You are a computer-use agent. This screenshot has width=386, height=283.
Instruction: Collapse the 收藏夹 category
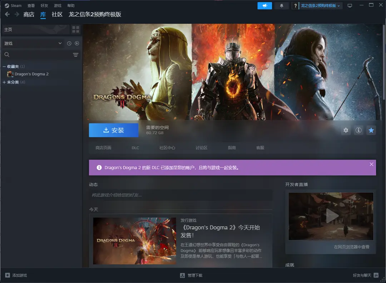coord(4,66)
